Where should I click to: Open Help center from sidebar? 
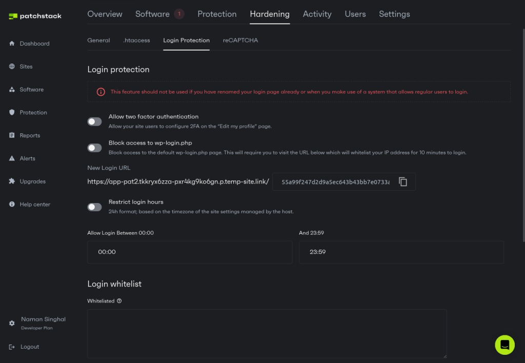(x=34, y=205)
